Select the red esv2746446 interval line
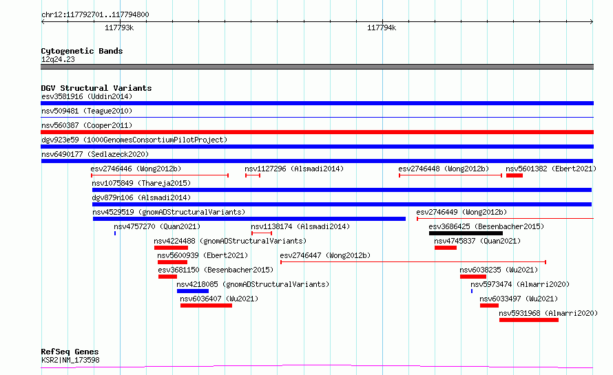613x375 pixels. 160,175
